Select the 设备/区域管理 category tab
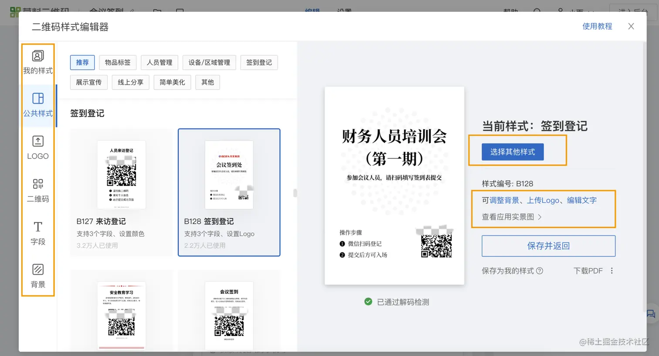This screenshot has height=356, width=659. [209, 63]
